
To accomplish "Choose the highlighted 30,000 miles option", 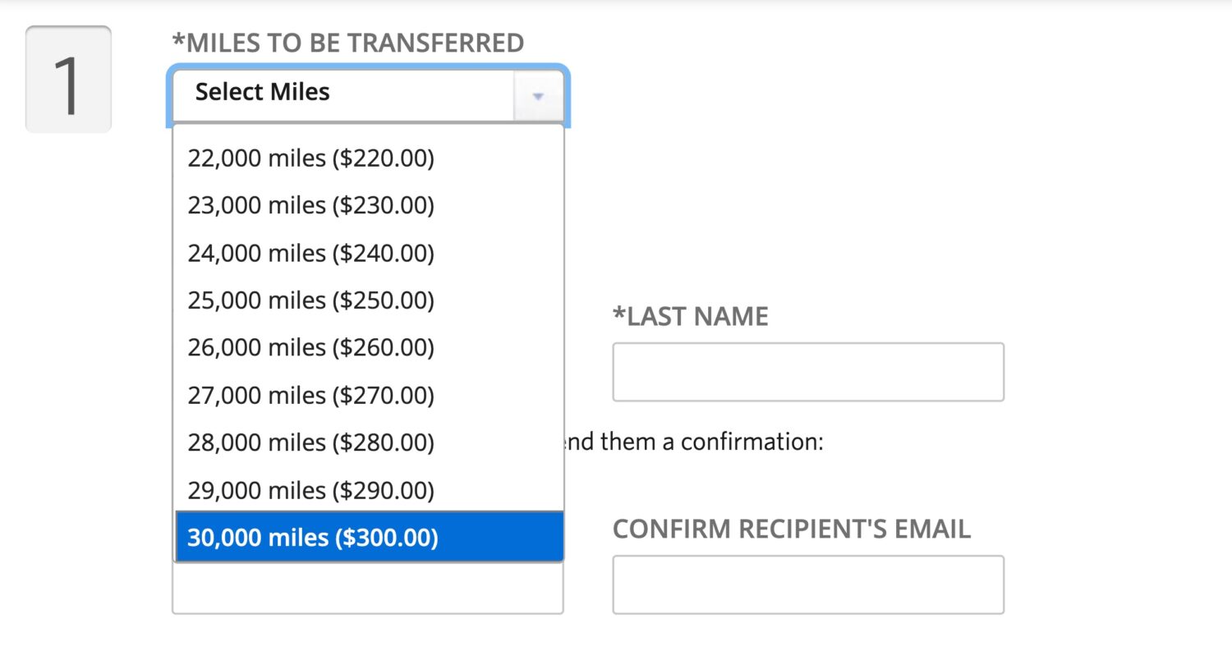I will coord(310,538).
